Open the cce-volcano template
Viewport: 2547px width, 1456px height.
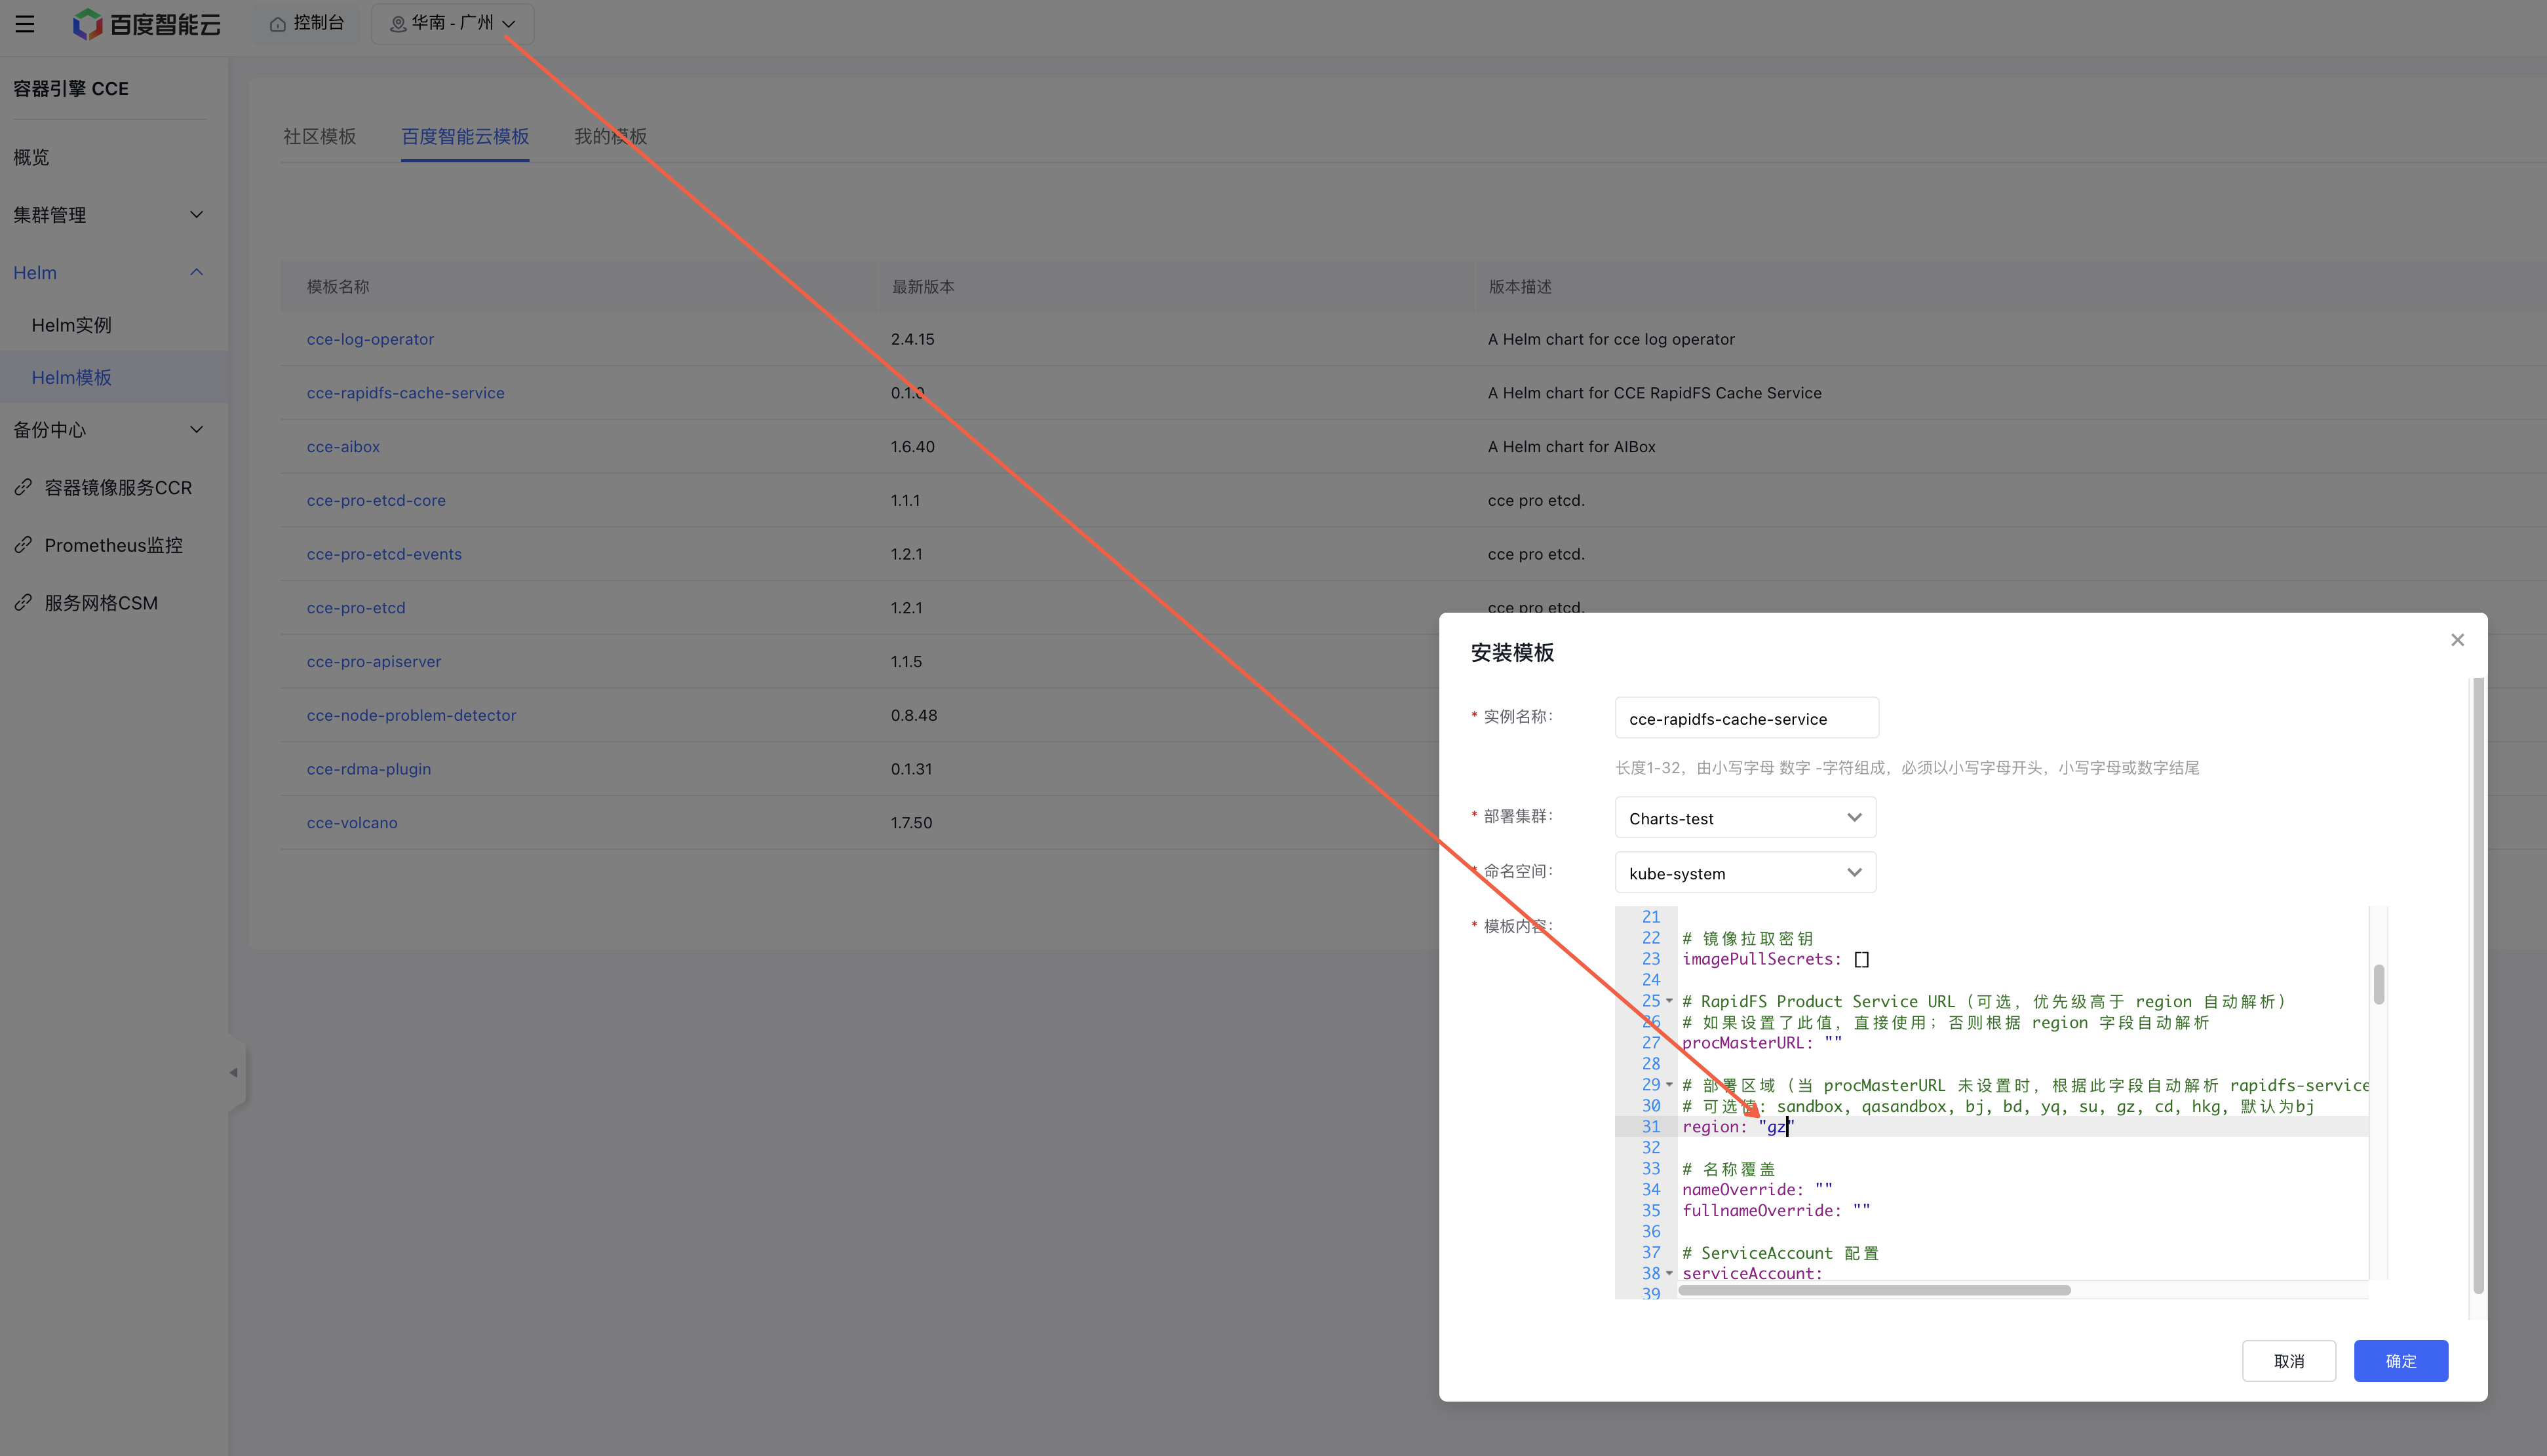352,823
